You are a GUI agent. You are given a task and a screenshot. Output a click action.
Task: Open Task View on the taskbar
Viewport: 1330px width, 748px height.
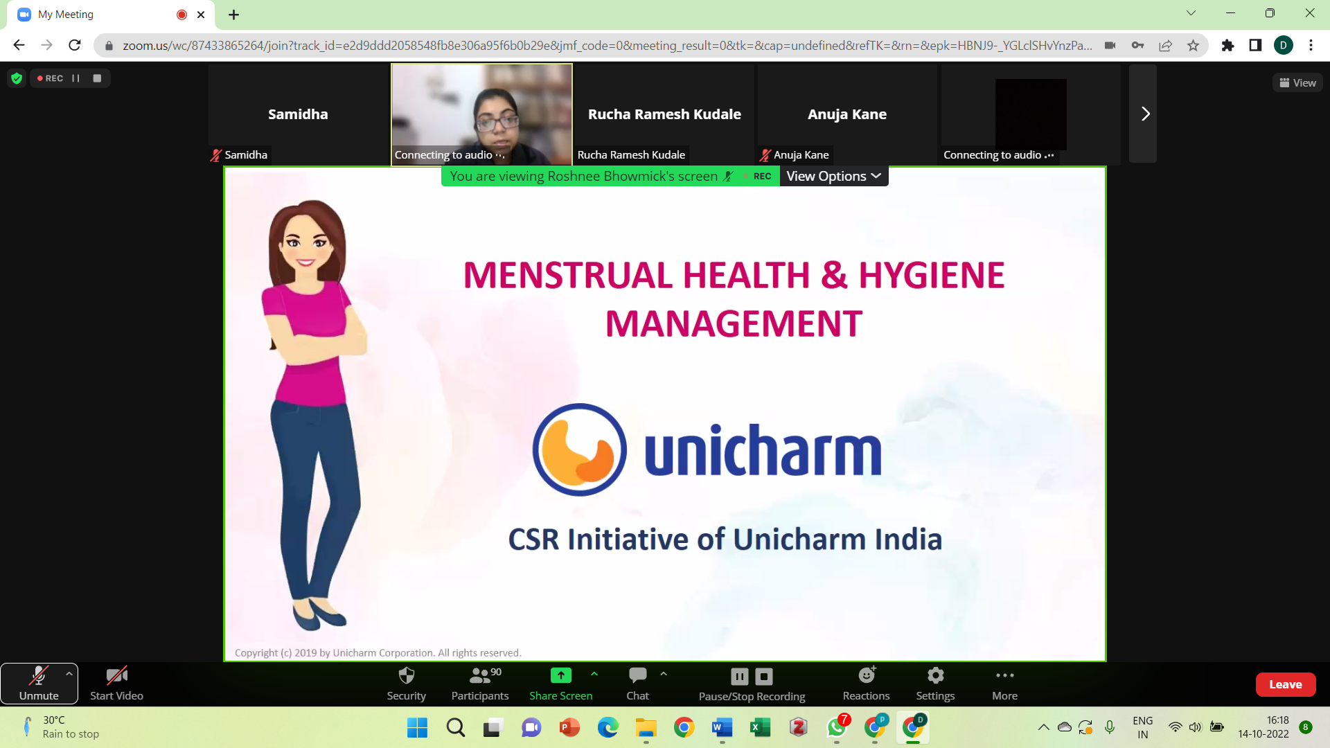click(x=493, y=727)
